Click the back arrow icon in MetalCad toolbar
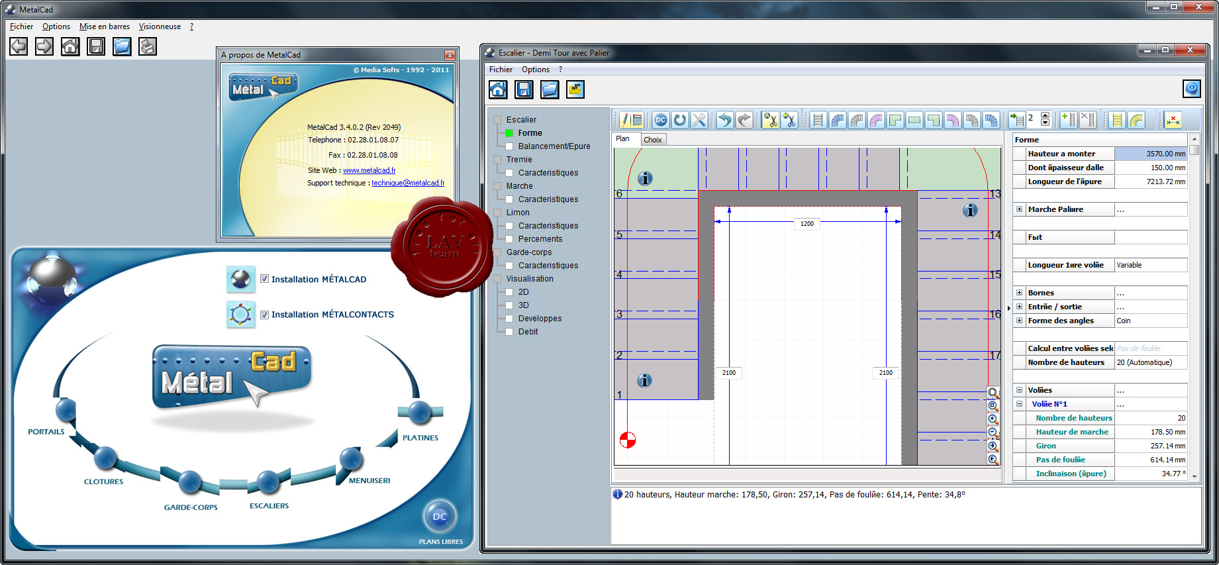This screenshot has width=1219, height=565. 19,46
